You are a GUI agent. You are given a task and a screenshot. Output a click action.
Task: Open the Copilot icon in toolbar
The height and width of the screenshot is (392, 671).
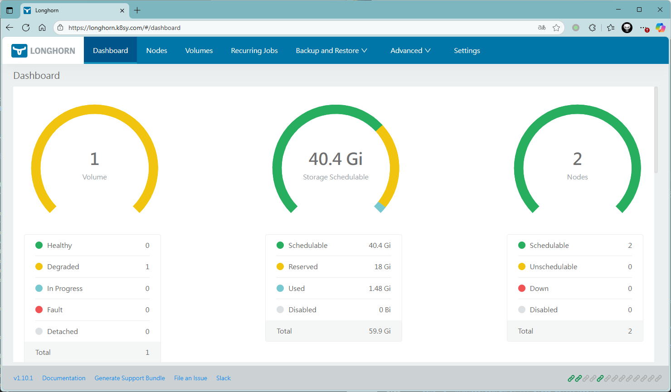pyautogui.click(x=660, y=28)
